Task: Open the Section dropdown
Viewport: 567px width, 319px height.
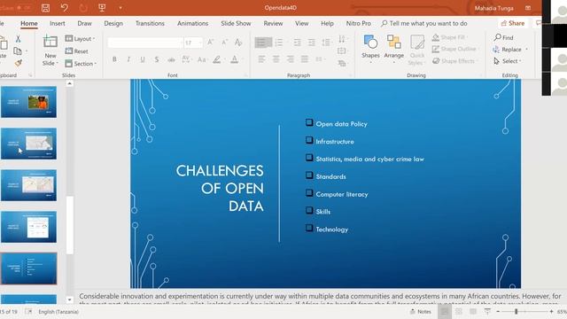Action: click(x=81, y=63)
